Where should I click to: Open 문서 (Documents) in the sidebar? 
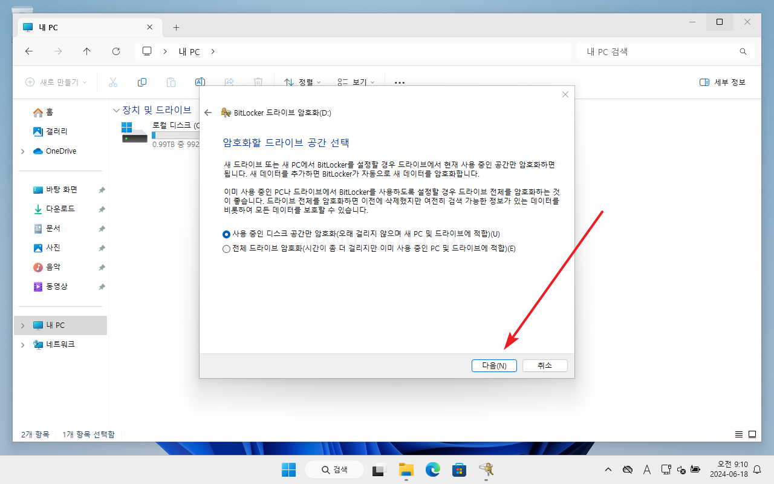(60, 228)
